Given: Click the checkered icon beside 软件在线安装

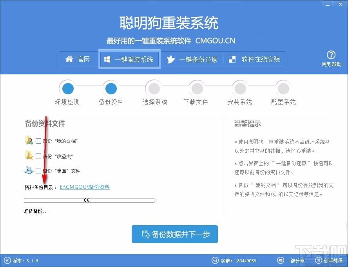Looking at the screenshot, I should [x=232, y=59].
